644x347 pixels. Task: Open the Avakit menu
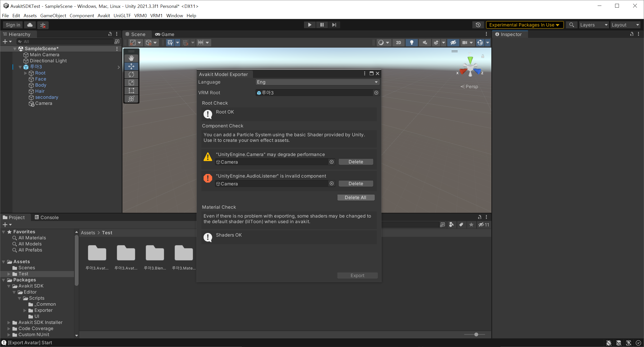[104, 15]
